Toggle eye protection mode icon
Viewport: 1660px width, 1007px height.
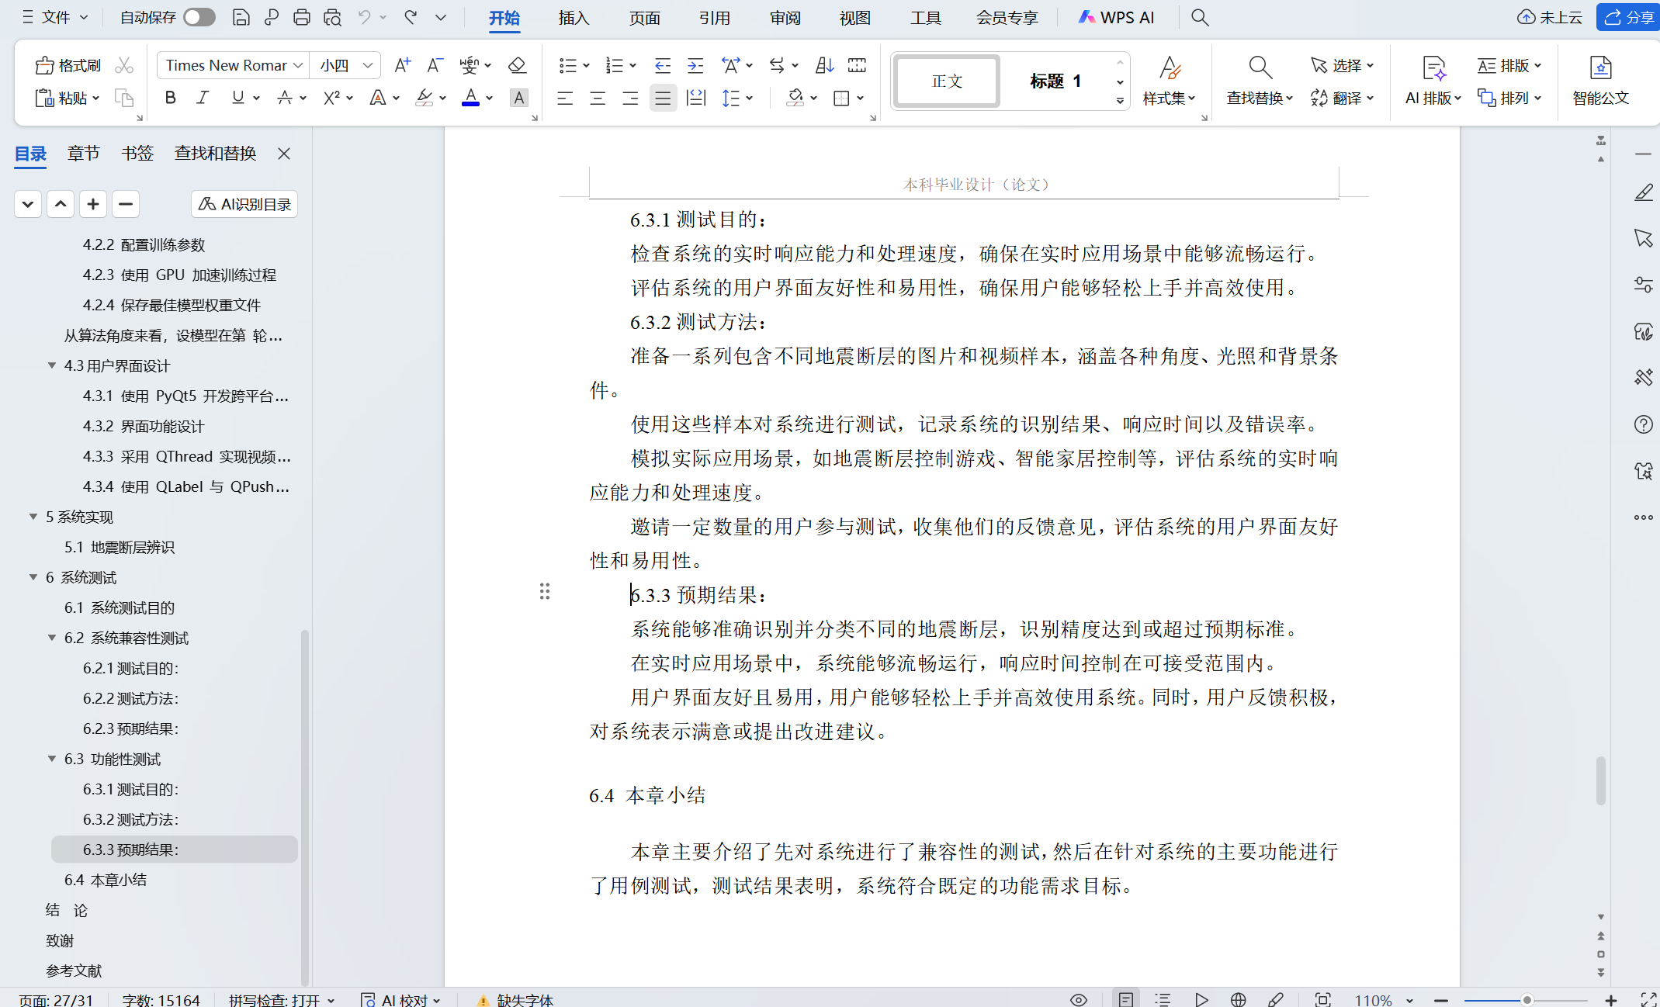(x=1079, y=999)
